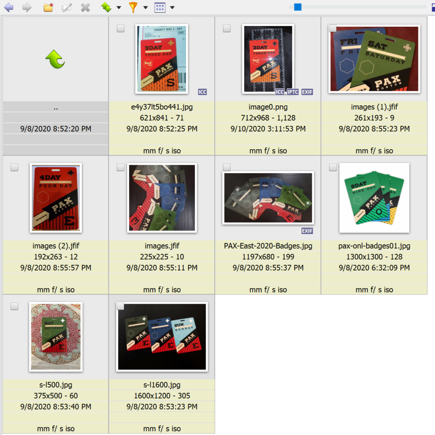Click the dimensions text 192x263 - 12
The image size is (435, 435).
click(x=56, y=257)
